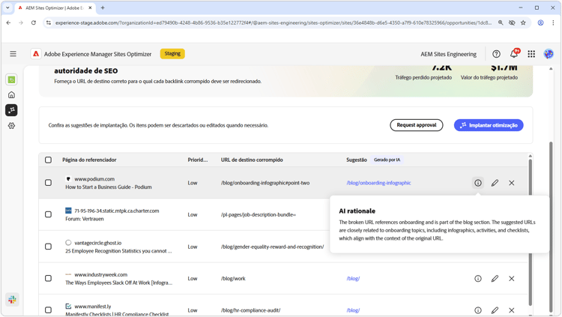Open /blog/onboarding-infographic suggestion link
This screenshot has width=562, height=317.
point(378,183)
